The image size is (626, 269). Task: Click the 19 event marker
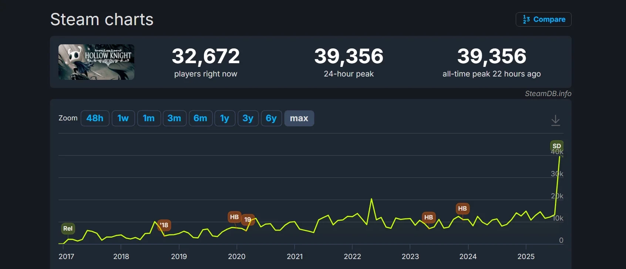(x=248, y=219)
